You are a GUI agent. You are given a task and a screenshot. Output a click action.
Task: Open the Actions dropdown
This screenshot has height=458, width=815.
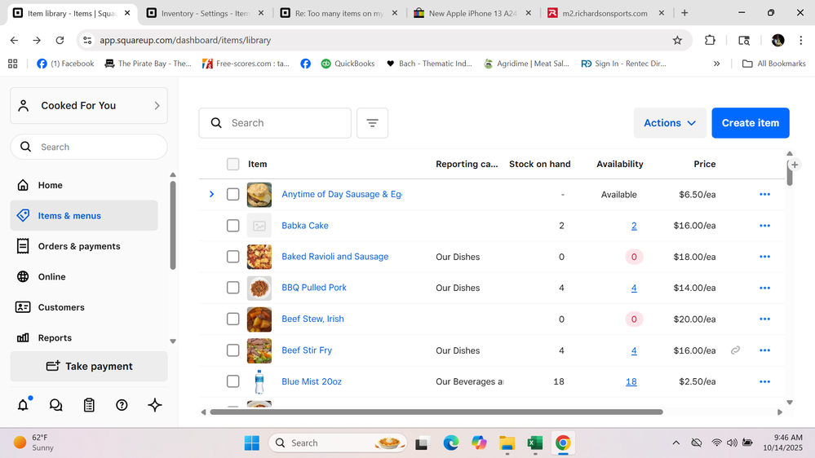click(670, 123)
